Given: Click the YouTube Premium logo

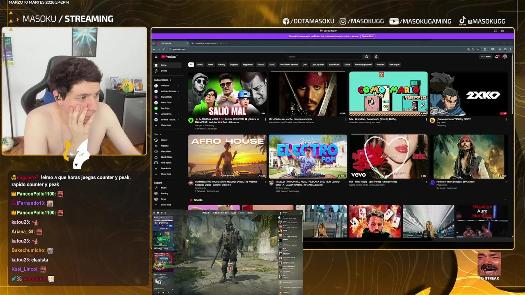Looking at the screenshot, I should pyautogui.click(x=169, y=57).
